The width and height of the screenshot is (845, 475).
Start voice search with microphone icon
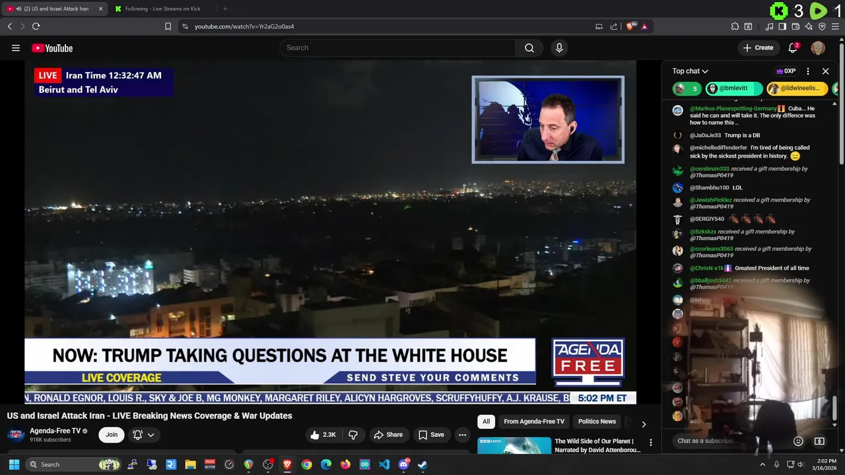(x=559, y=47)
